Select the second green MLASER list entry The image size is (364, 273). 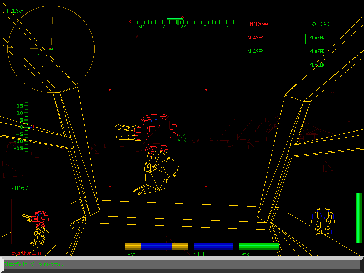(316, 51)
